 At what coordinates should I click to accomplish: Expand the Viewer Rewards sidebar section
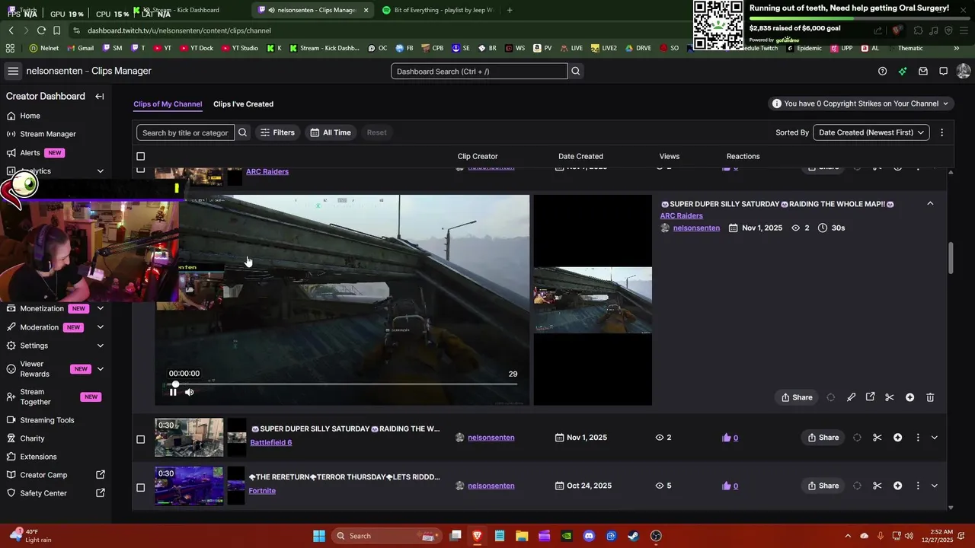(100, 369)
